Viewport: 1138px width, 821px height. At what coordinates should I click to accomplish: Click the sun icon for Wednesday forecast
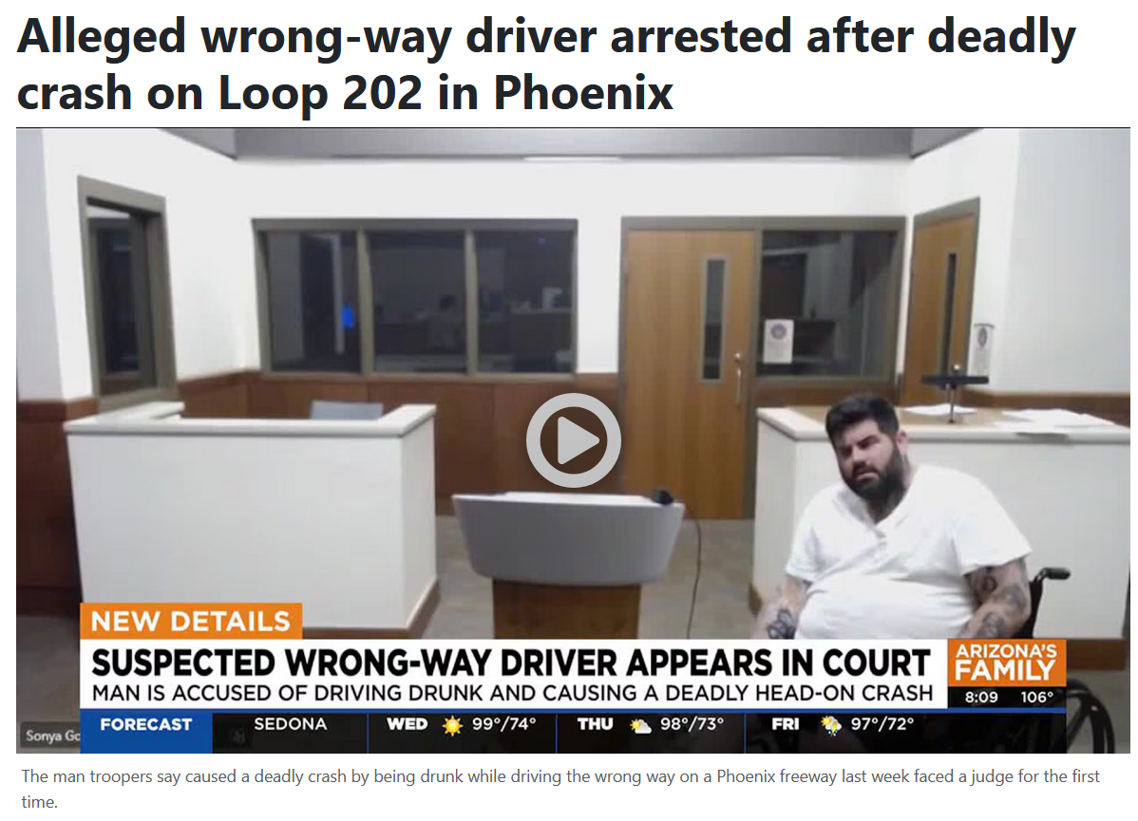point(452,725)
